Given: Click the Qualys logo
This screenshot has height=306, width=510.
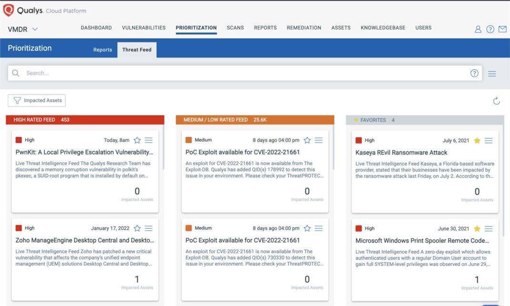Looking at the screenshot, I should coord(9,10).
